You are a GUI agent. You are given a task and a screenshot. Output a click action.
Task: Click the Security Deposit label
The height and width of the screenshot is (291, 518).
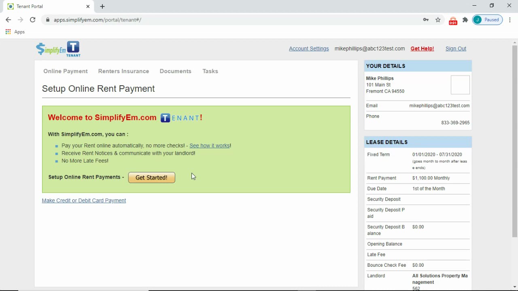[384, 199]
